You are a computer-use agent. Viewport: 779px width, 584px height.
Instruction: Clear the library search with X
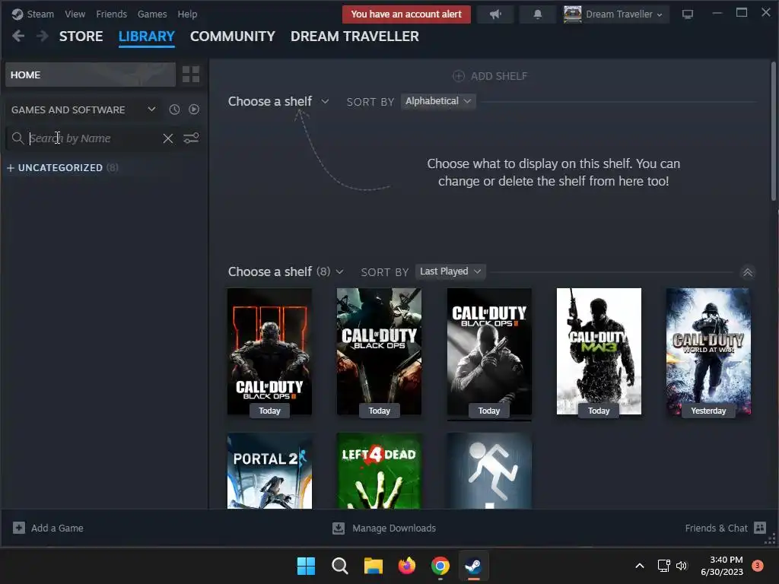(x=168, y=138)
